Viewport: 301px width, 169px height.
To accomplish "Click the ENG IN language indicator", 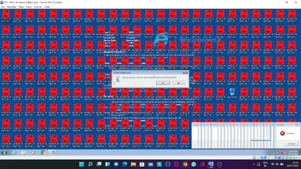I will pos(265,164).
